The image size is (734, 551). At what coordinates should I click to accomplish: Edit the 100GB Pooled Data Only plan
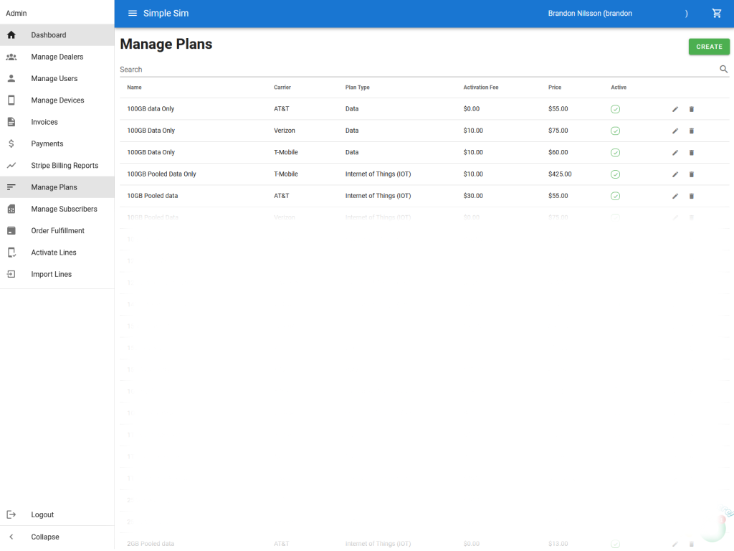click(x=675, y=174)
